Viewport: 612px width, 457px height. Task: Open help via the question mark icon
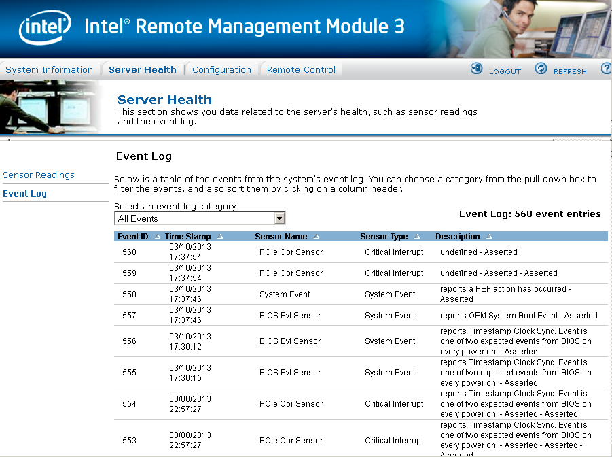tap(606, 69)
